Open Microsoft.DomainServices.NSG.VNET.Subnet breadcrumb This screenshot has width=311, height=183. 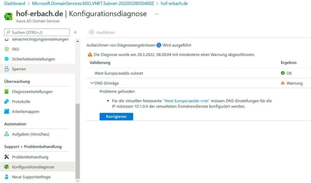(x=93, y=4)
